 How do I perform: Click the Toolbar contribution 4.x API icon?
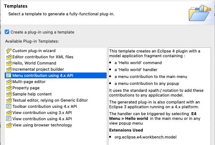tap(8, 106)
